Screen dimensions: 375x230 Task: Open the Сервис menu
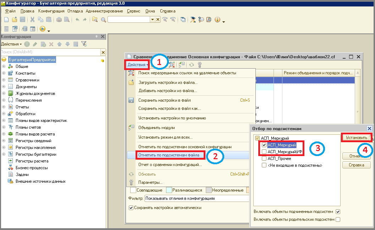[133, 11]
